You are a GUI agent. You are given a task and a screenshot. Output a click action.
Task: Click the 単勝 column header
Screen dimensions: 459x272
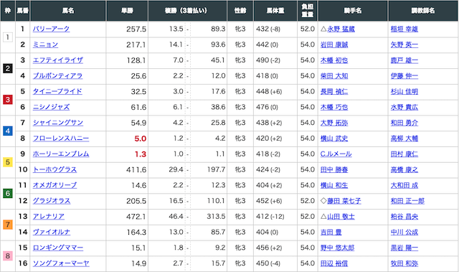pyautogui.click(x=127, y=11)
